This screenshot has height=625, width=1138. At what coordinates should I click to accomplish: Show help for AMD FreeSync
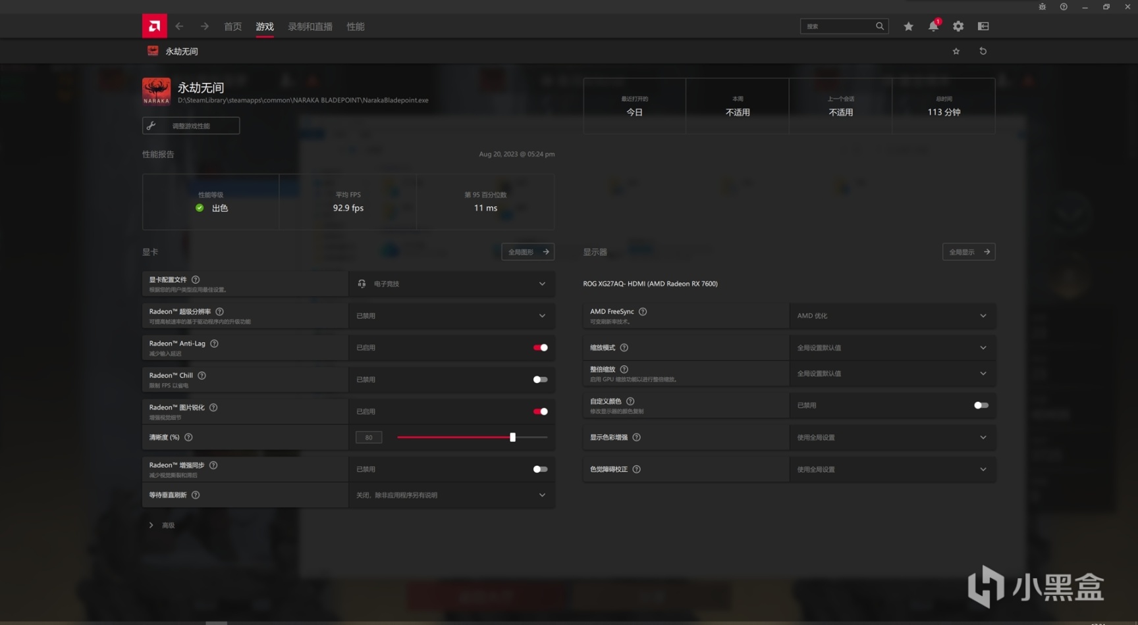643,312
